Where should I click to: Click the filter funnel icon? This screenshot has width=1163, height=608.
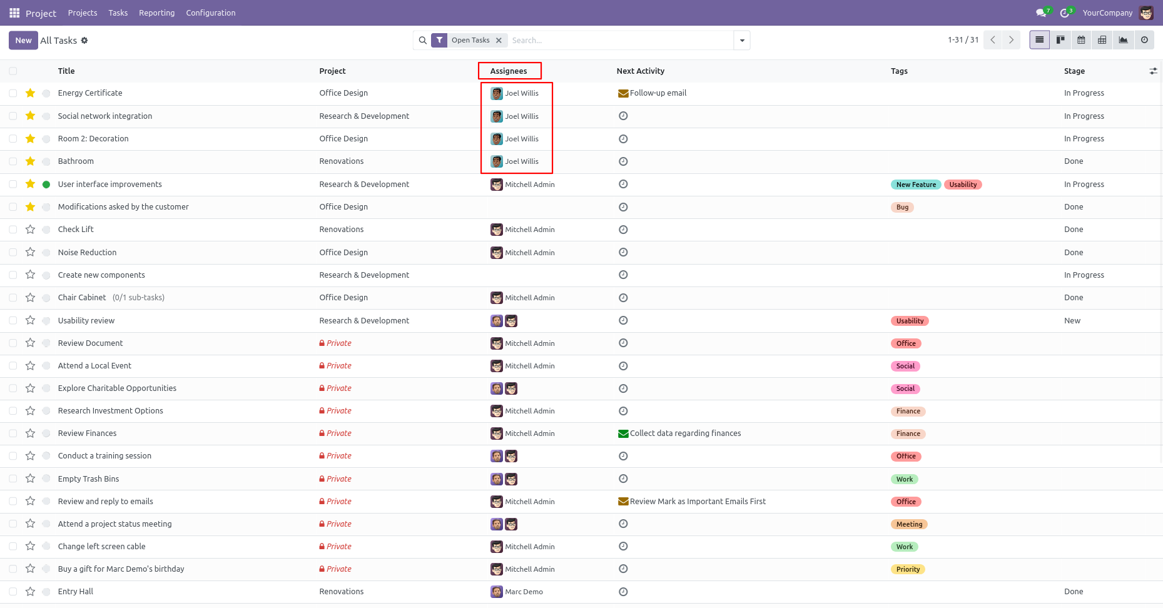tap(439, 40)
